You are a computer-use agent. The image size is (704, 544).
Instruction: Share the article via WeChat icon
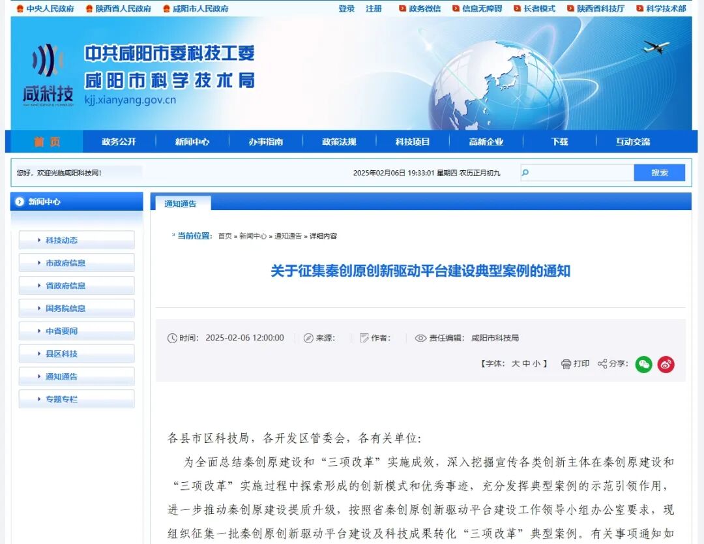click(643, 365)
